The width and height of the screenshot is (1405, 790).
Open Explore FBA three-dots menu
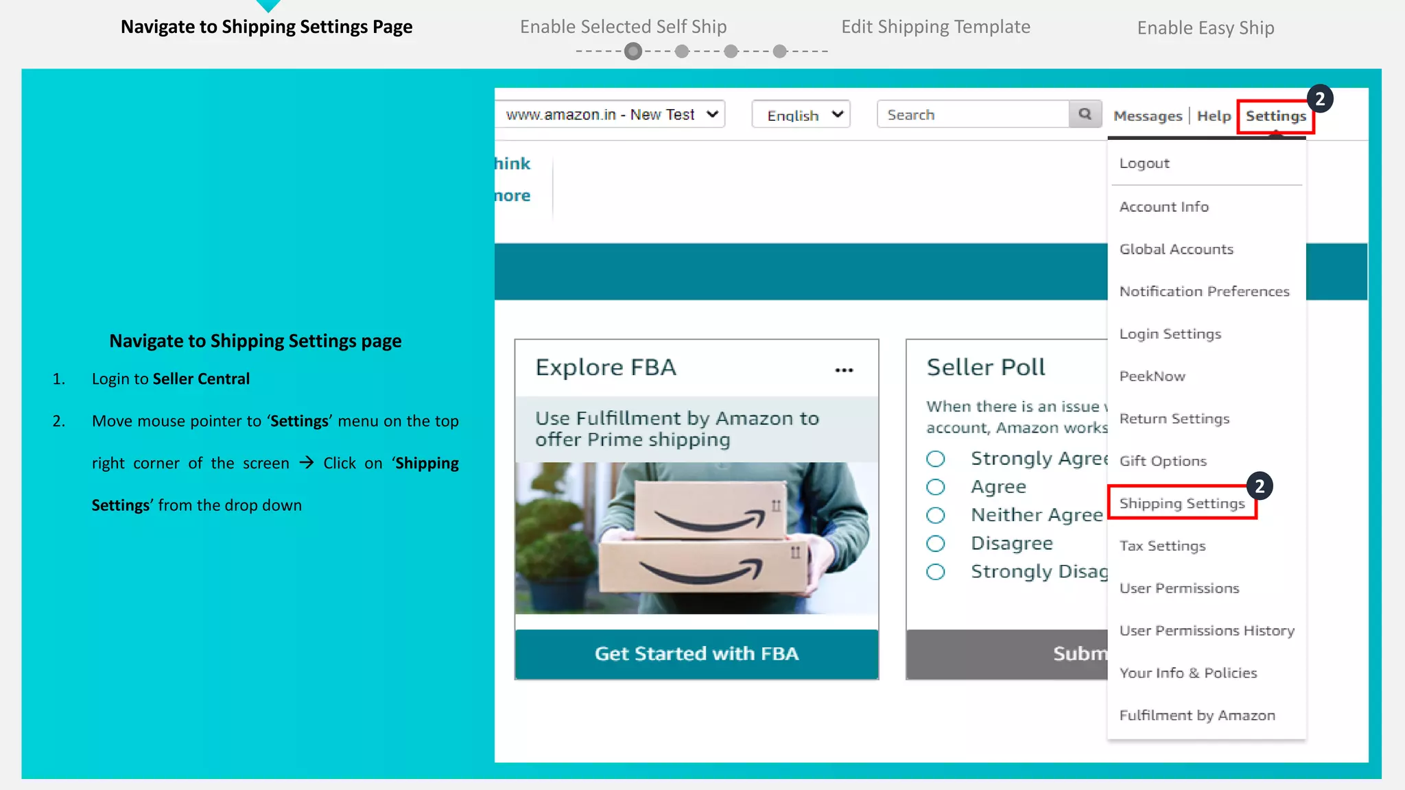(x=844, y=370)
